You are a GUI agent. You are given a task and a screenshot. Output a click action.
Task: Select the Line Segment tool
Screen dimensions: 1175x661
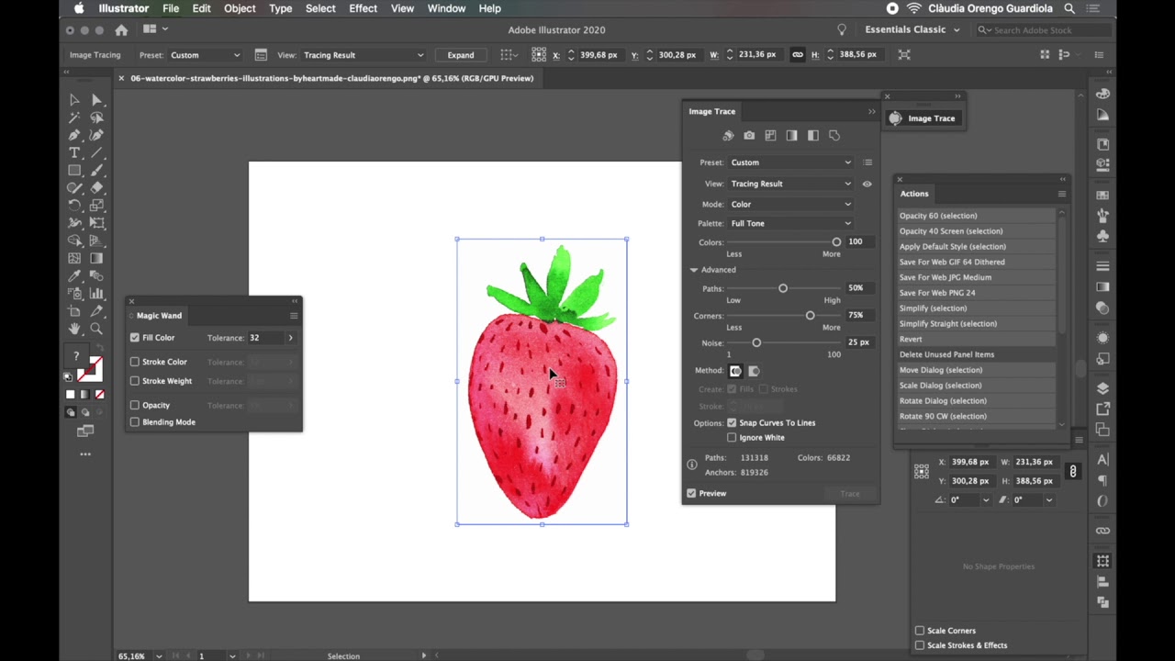pyautogui.click(x=96, y=152)
